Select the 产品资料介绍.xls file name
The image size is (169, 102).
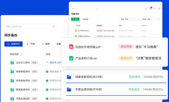pos(86,58)
